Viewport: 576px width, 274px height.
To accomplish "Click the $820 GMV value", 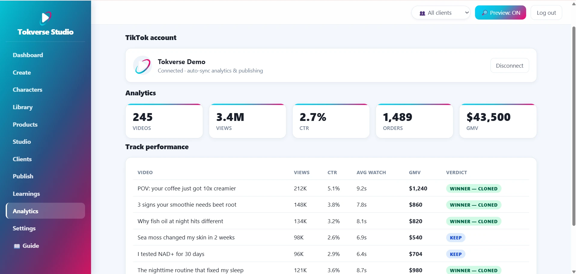I will pos(416,221).
